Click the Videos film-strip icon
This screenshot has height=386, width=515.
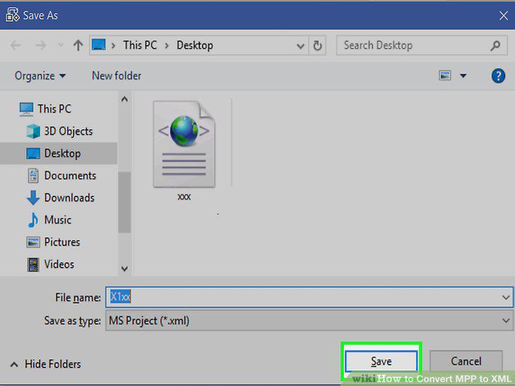[x=33, y=264]
